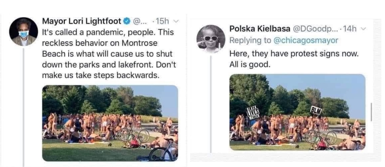Open the "Polska Kielbasa" display name

click(260, 29)
